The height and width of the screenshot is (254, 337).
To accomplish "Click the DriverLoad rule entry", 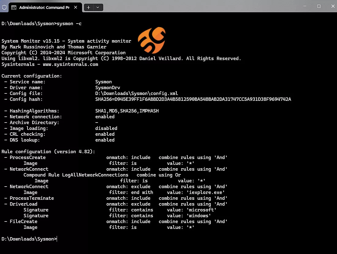I will (x=24, y=204).
